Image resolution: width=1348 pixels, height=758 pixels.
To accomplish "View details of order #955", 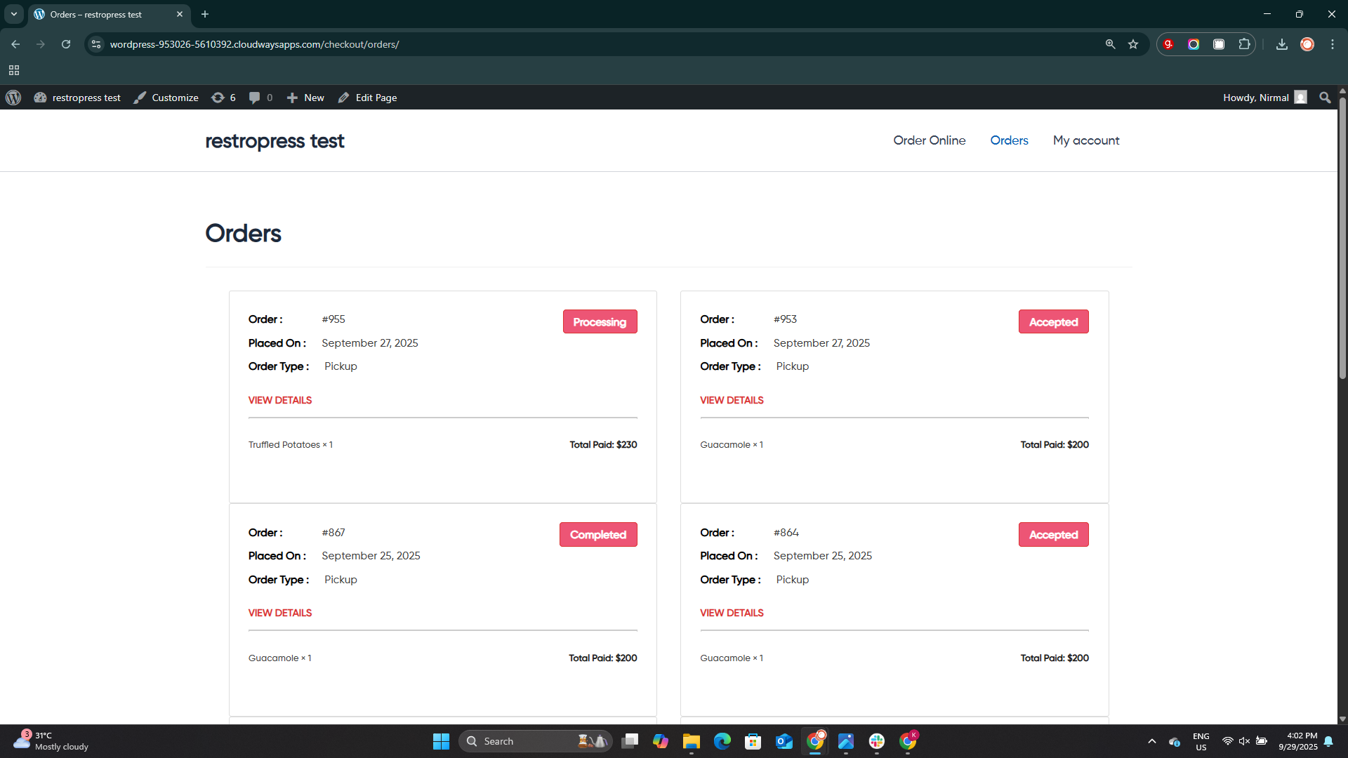I will pos(279,400).
